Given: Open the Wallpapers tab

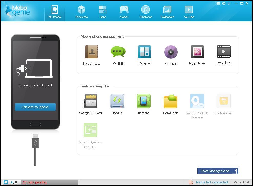Looking at the screenshot, I should [167, 12].
